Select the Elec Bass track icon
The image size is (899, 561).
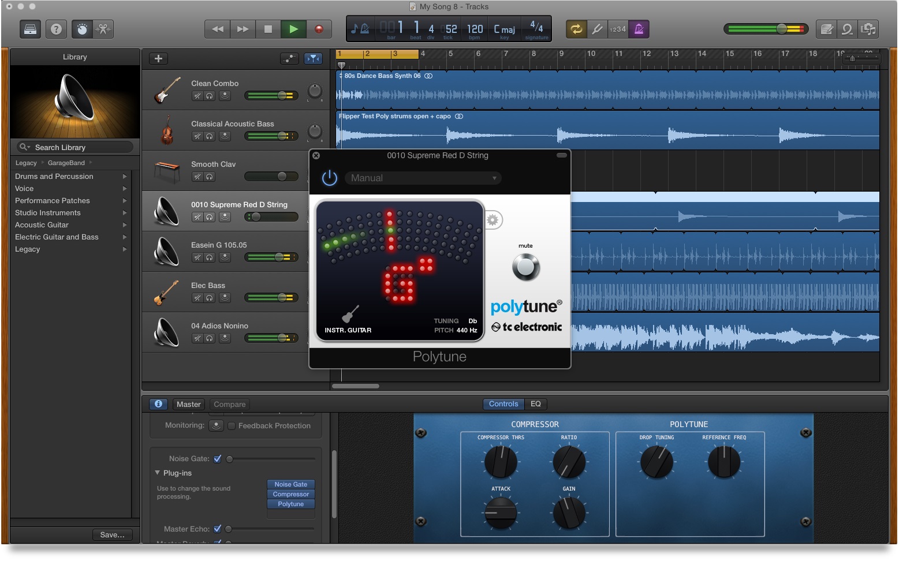point(167,293)
